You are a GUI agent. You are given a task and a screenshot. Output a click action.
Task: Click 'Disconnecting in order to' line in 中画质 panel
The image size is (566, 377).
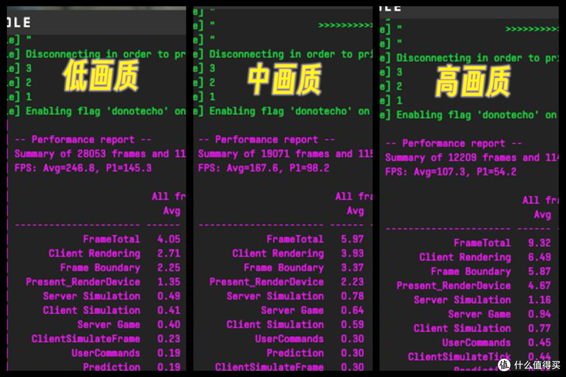[290, 54]
